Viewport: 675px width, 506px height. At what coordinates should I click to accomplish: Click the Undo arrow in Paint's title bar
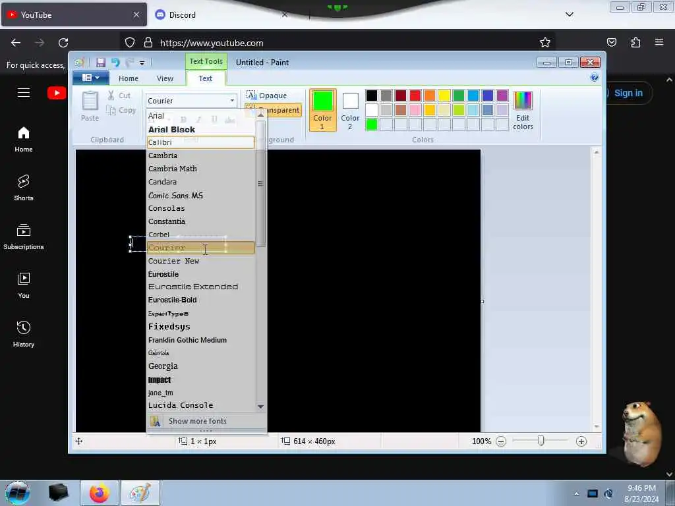tap(115, 63)
